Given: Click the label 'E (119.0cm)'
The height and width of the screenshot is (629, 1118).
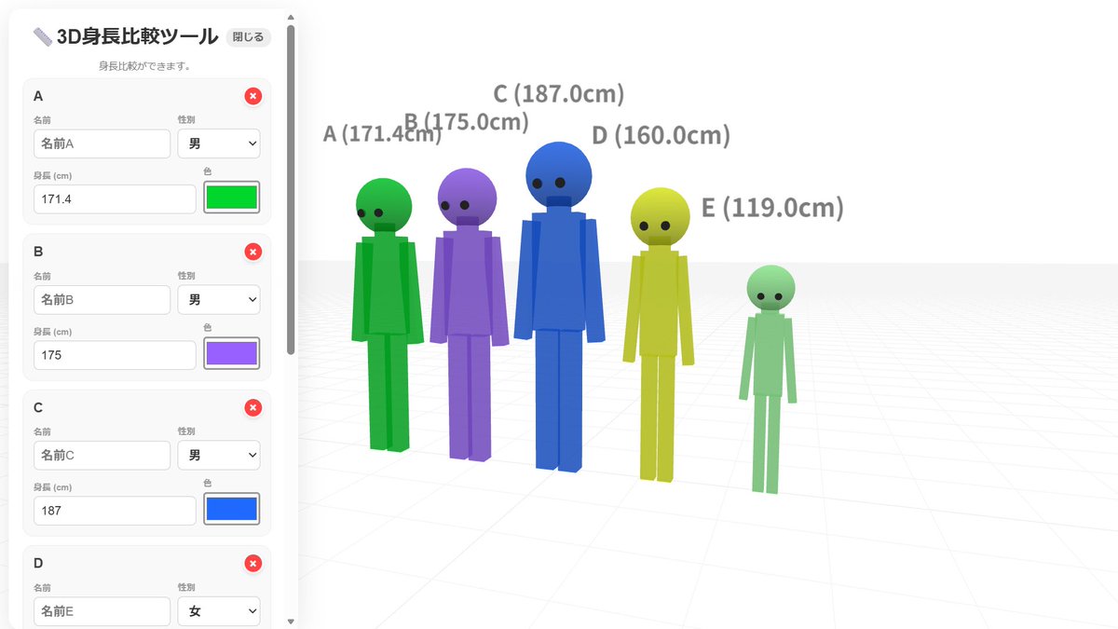Looking at the screenshot, I should coord(772,208).
